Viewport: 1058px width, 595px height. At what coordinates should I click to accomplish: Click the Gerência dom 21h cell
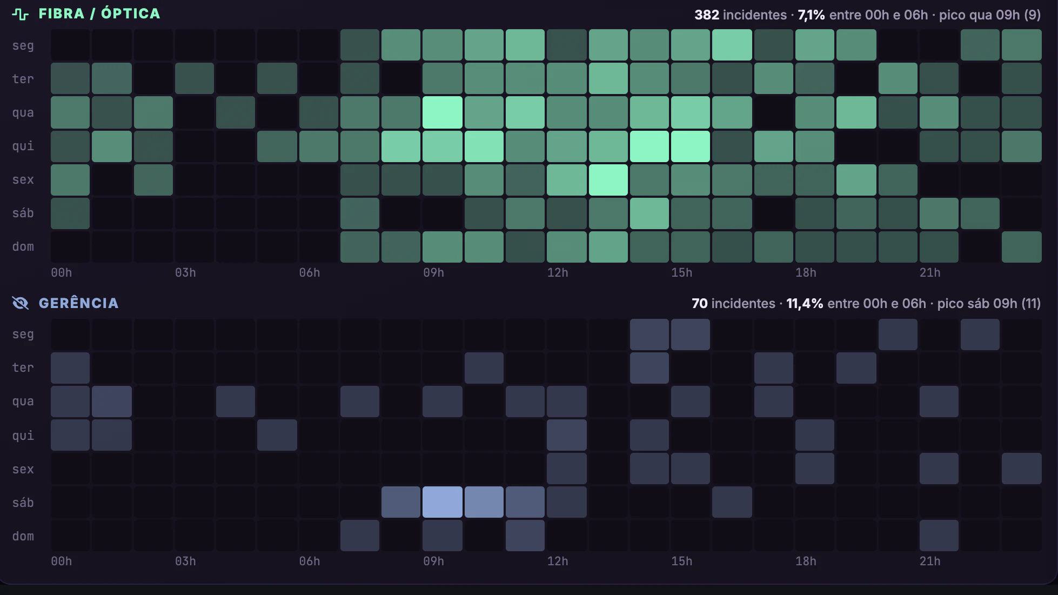point(939,536)
